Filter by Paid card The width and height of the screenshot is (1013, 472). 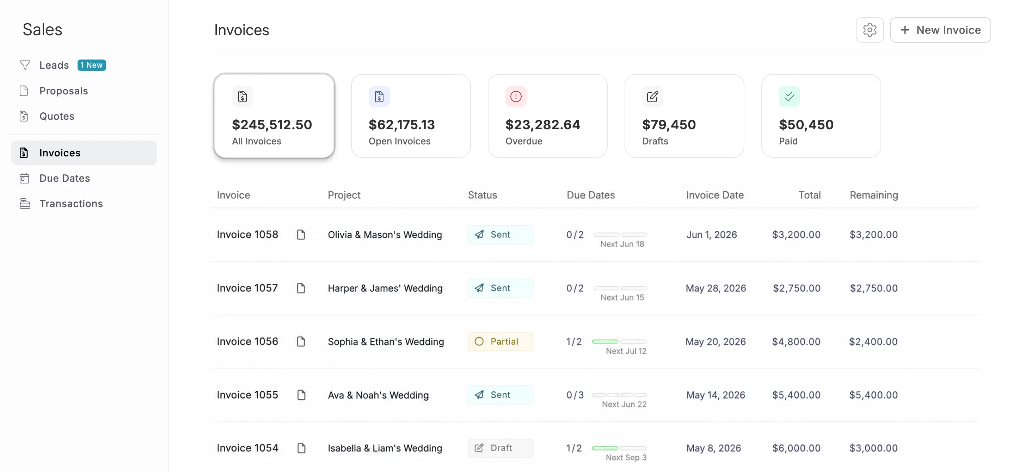(821, 116)
